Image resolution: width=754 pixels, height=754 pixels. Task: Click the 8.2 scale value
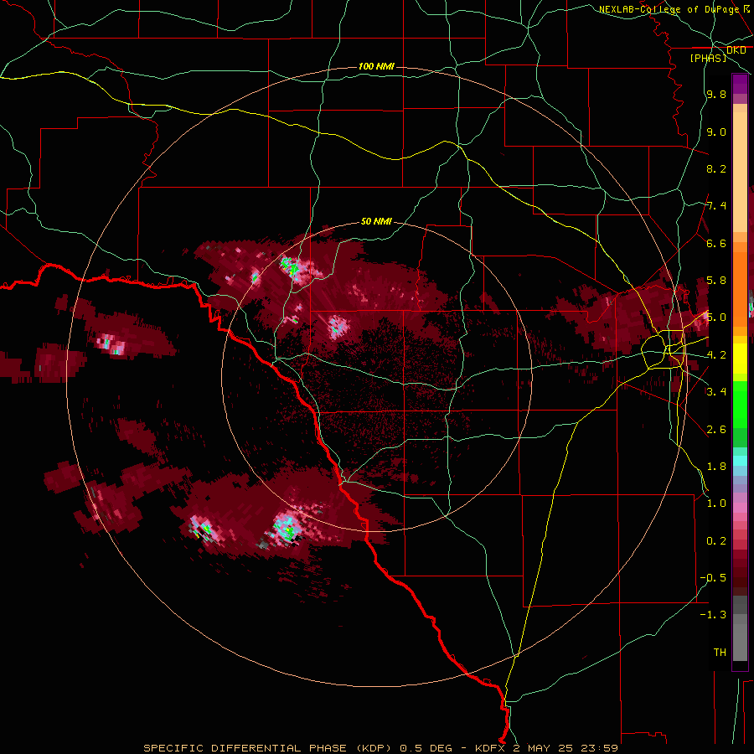(x=716, y=168)
